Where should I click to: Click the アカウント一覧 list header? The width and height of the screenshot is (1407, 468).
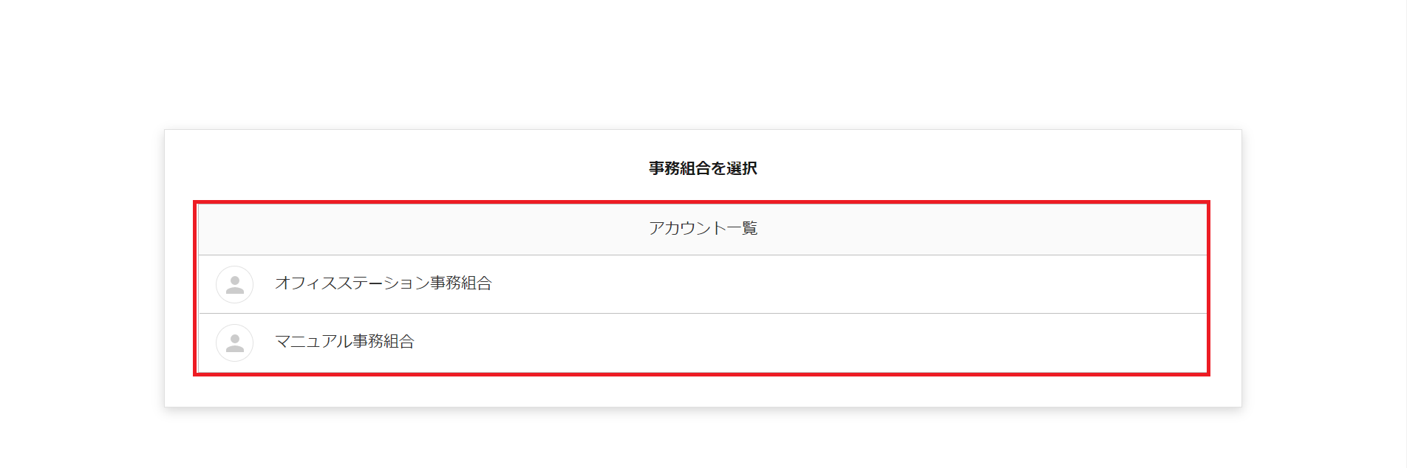point(703,229)
